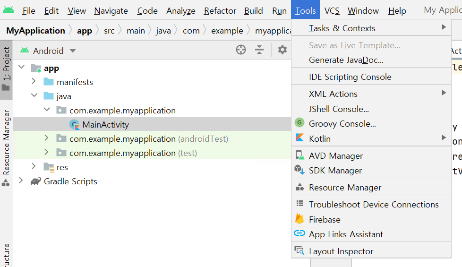Open the Navigate menu
This screenshot has height=267, width=462.
click(111, 11)
